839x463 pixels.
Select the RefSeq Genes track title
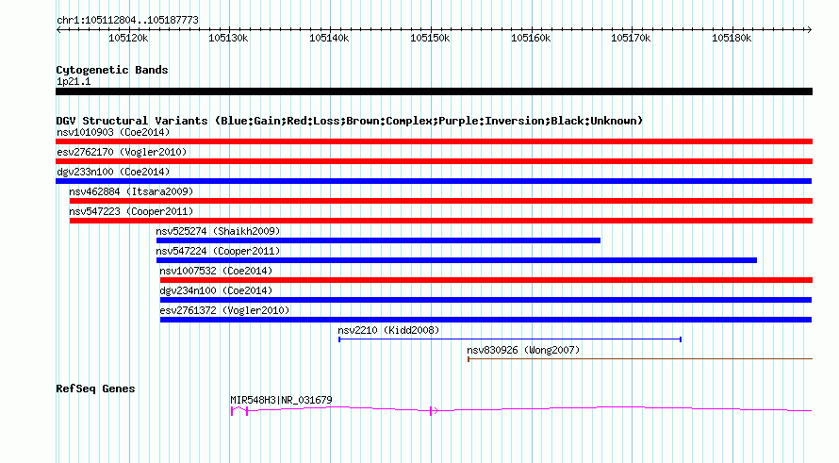tap(95, 389)
